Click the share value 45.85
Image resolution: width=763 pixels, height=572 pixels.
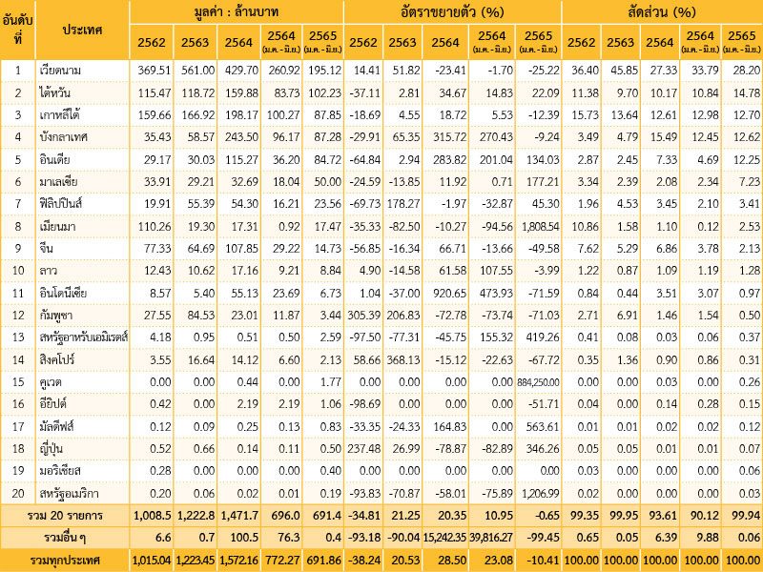click(x=625, y=70)
